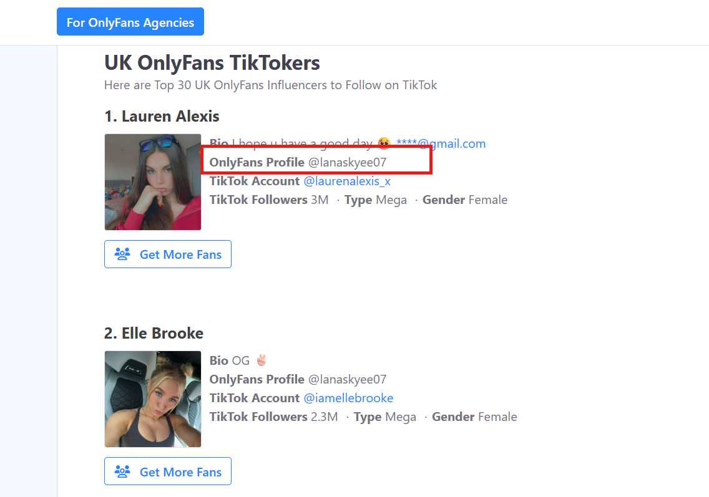Screen dimensions: 709x497
Task: Click the UK OnlyFans TikTokers page title
Action: coord(212,63)
